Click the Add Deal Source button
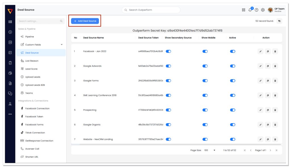291x168 pixels. point(85,21)
